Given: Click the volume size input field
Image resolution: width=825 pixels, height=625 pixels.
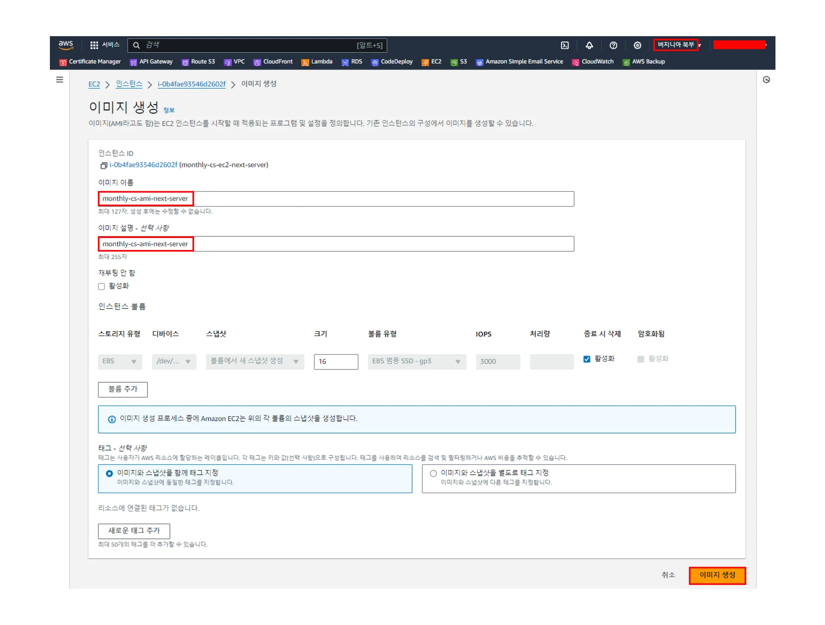Looking at the screenshot, I should tap(336, 362).
